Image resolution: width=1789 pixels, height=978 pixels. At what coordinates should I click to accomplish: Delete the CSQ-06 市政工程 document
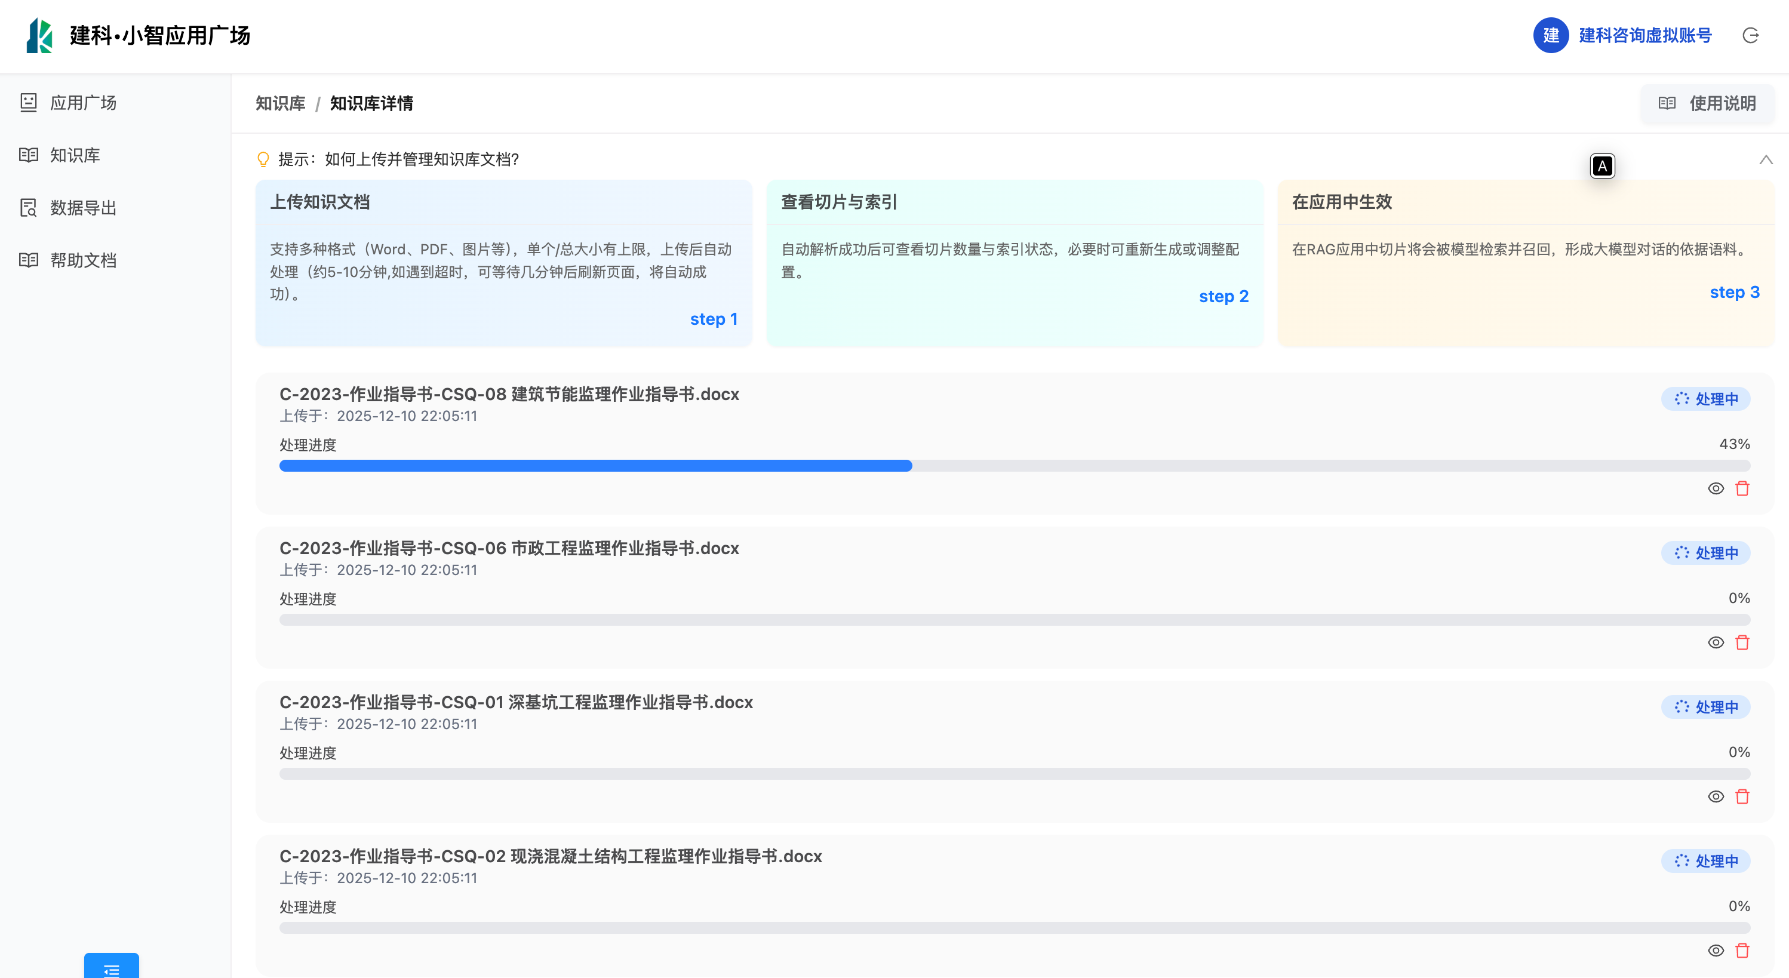pos(1742,642)
